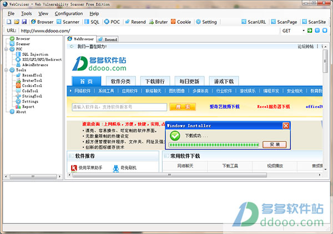Click the New file icon in toolbar

tap(9, 22)
